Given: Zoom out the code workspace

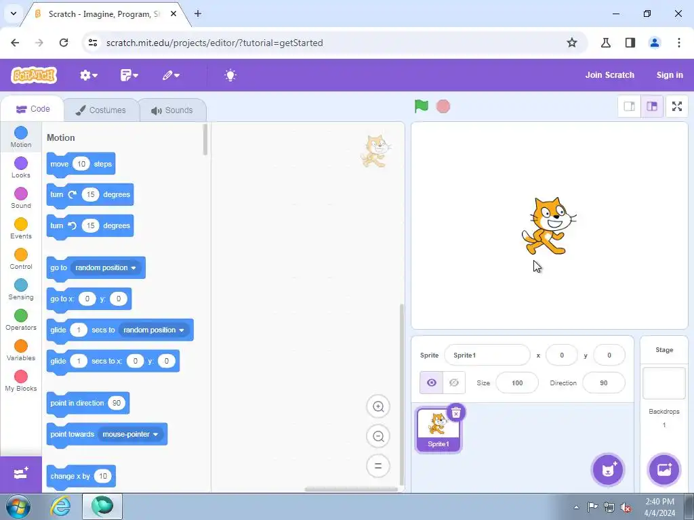Looking at the screenshot, I should (378, 437).
